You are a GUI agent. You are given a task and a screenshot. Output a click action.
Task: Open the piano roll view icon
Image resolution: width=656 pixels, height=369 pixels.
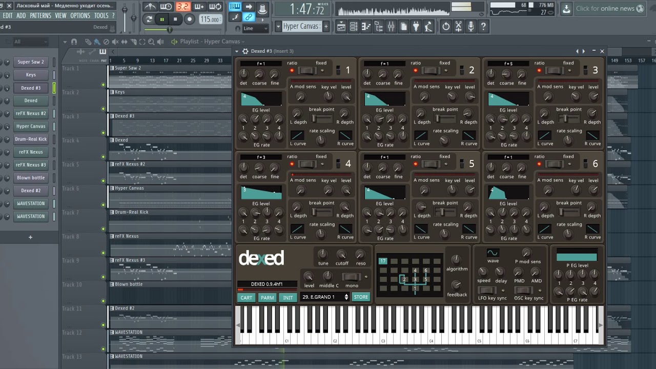[366, 26]
